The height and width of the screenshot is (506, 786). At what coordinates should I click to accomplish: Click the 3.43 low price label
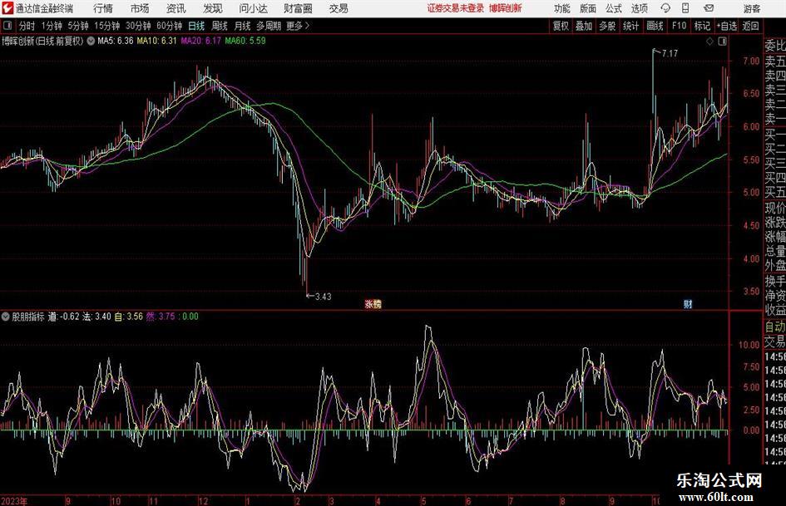pyautogui.click(x=323, y=297)
